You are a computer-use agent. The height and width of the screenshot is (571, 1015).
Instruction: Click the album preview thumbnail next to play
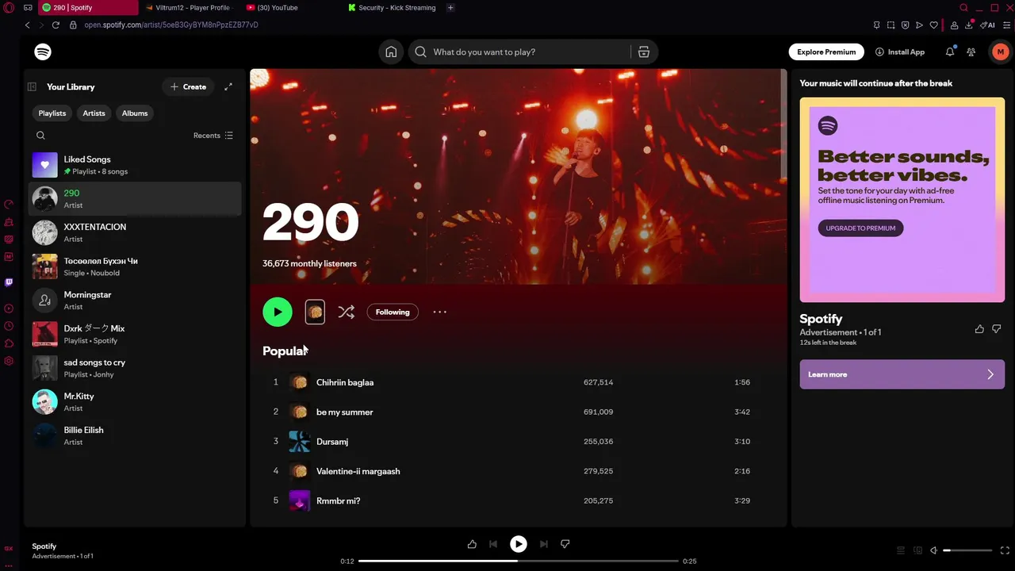pos(315,312)
